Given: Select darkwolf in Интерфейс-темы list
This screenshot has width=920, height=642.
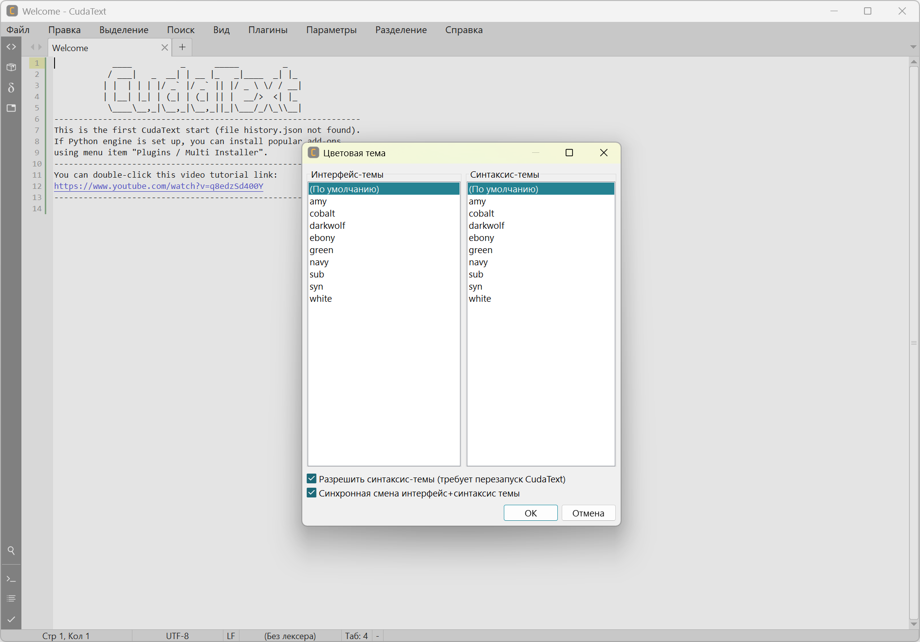Looking at the screenshot, I should click(x=384, y=225).
